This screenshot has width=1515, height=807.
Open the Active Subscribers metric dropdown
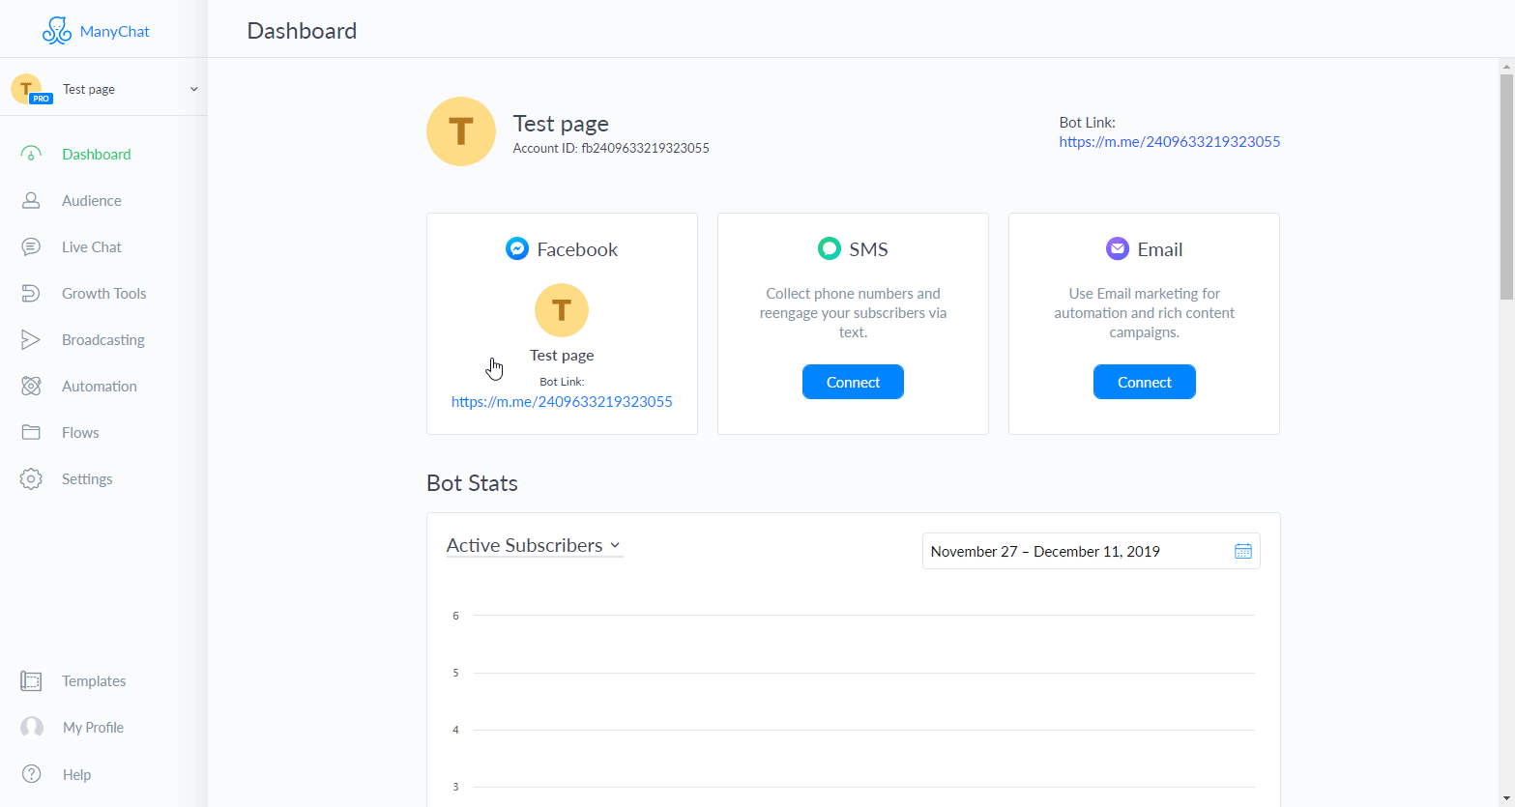coord(534,546)
